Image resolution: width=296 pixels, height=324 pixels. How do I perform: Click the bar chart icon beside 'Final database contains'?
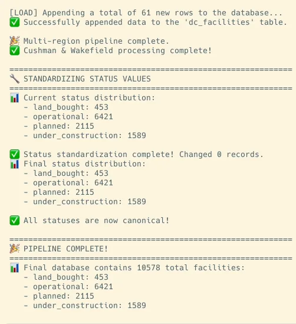[x=15, y=268]
